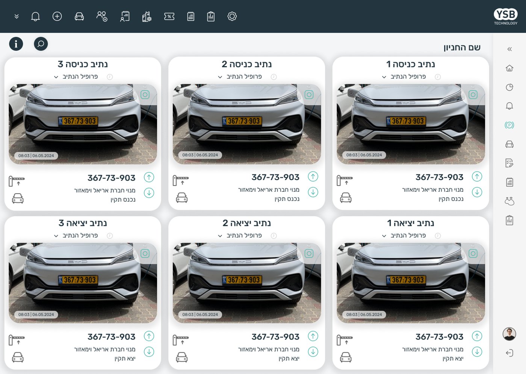Open the vehicles car icon in top toolbar

pos(79,17)
